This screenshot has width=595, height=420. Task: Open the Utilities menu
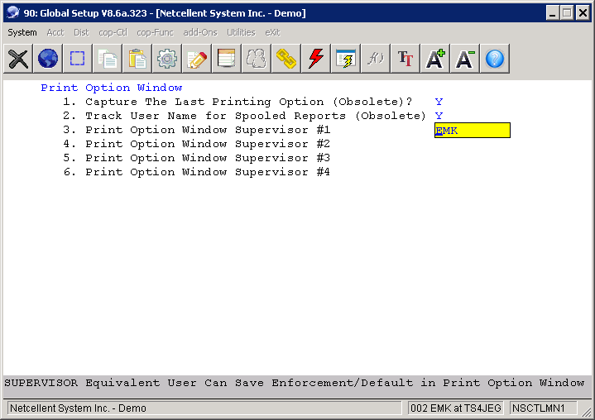(x=241, y=32)
